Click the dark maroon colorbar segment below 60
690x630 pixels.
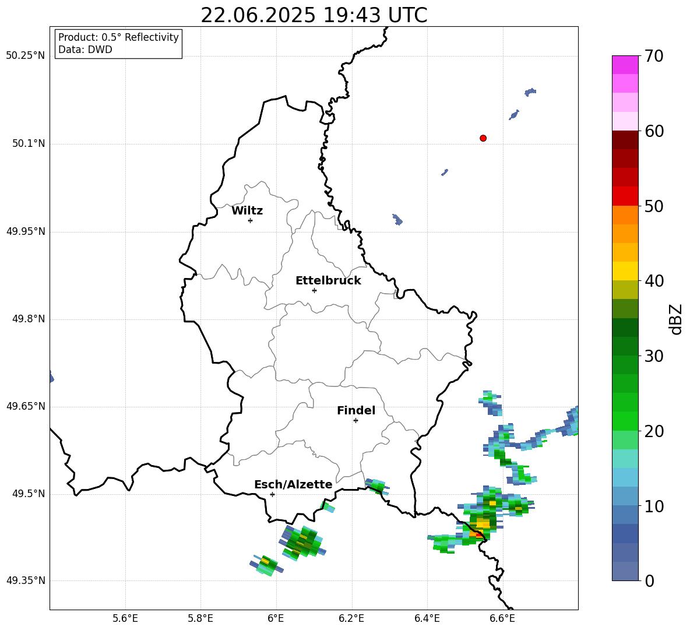625,140
